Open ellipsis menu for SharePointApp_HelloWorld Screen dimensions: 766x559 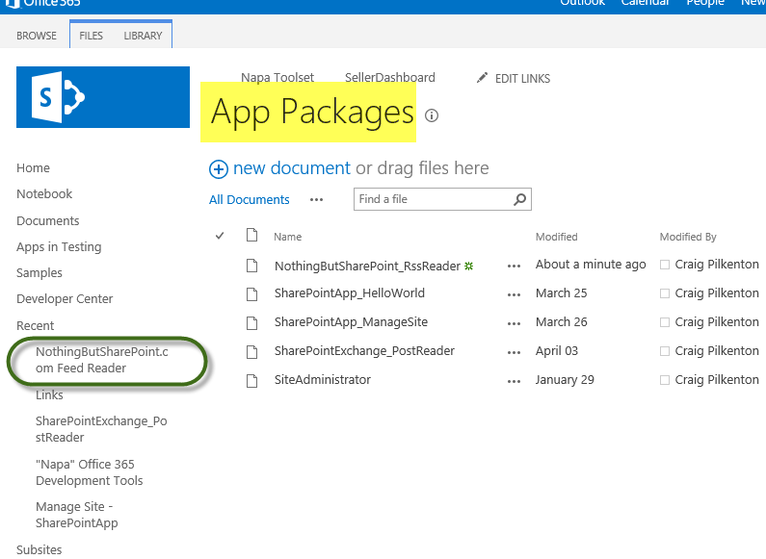pos(514,295)
